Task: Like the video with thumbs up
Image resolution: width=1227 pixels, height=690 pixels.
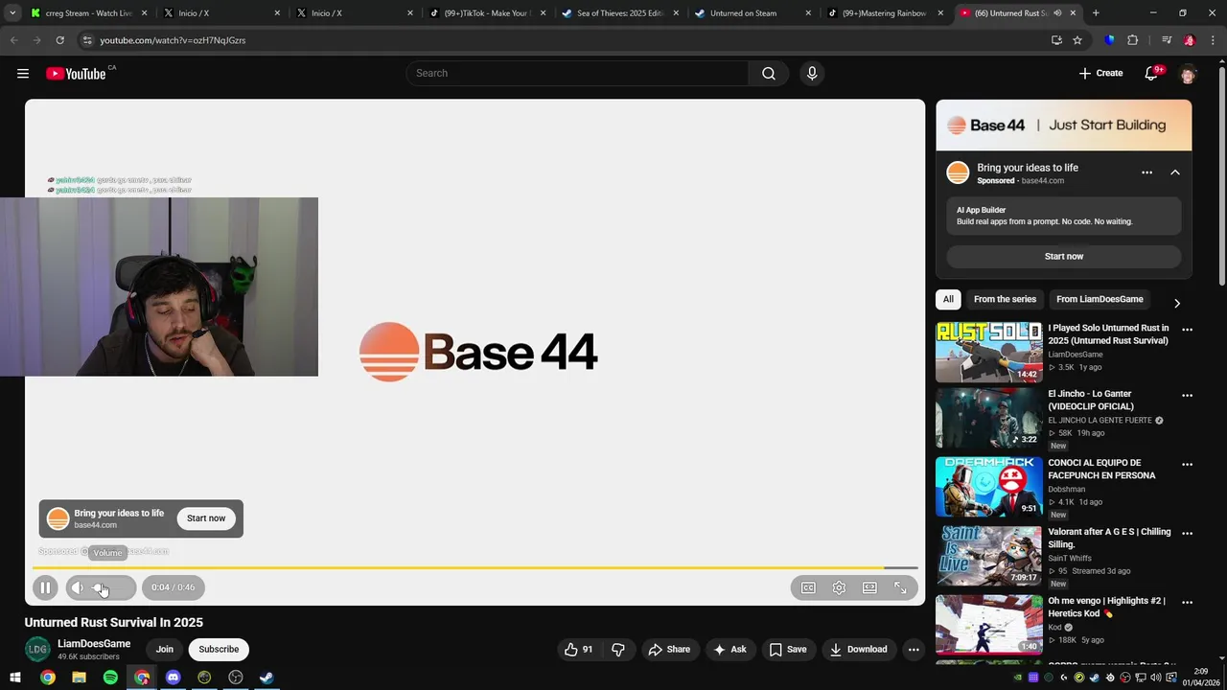Action: click(578, 650)
